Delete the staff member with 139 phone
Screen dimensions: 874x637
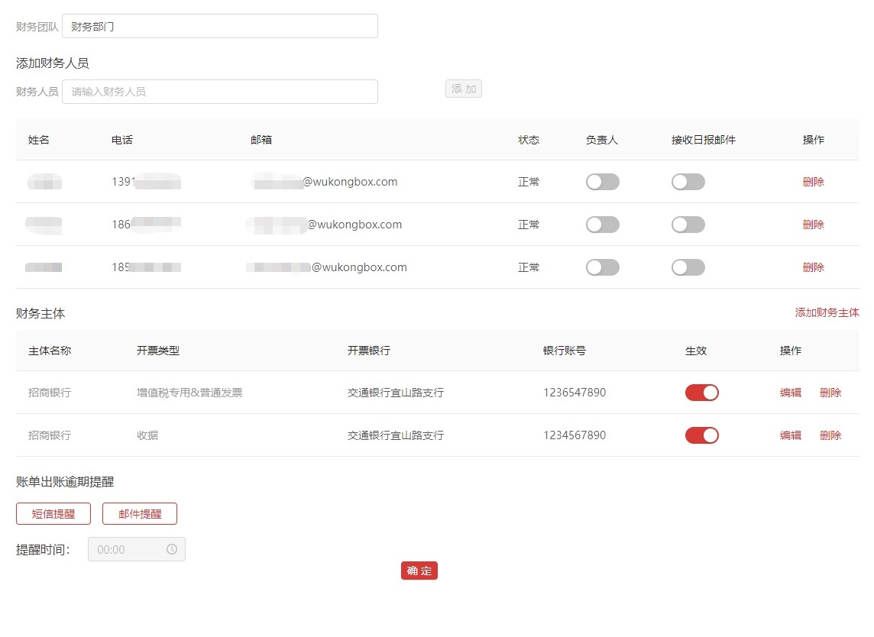coord(813,182)
